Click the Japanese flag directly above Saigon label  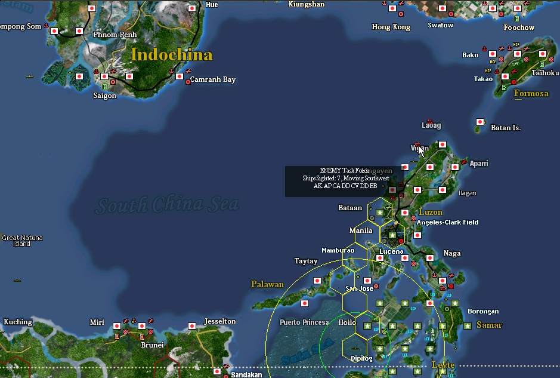point(104,76)
